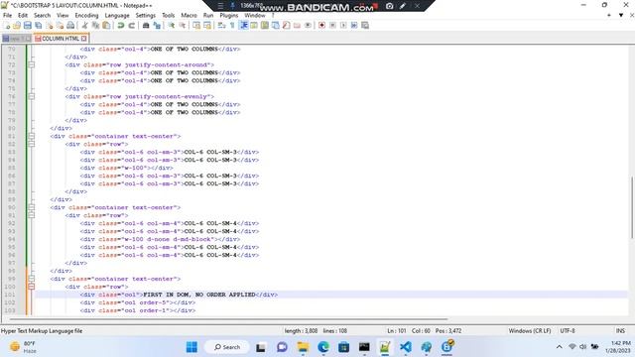Collapse fold marker at line 91
Viewport: 635px width, 357px height.
[x=31, y=215]
